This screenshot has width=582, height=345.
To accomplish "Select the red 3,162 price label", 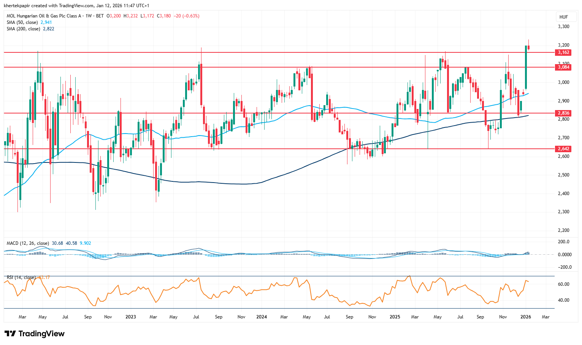I will pos(563,52).
